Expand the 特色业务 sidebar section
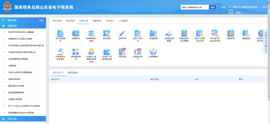The width and height of the screenshot is (270, 124). 23,119
